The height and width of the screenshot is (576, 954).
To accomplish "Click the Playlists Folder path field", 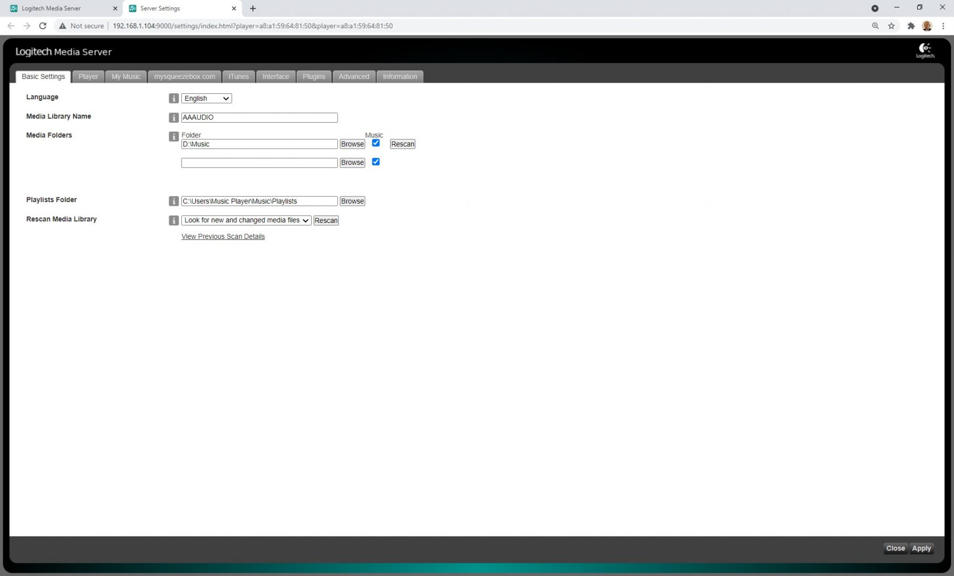I will click(259, 201).
